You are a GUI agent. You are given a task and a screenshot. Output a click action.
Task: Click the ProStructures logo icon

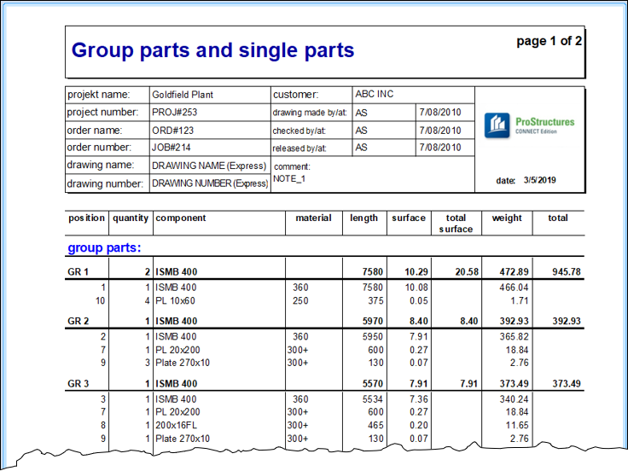pyautogui.click(x=497, y=125)
